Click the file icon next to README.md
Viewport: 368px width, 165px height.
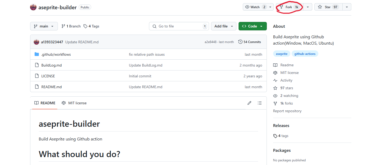pyautogui.click(x=37, y=87)
